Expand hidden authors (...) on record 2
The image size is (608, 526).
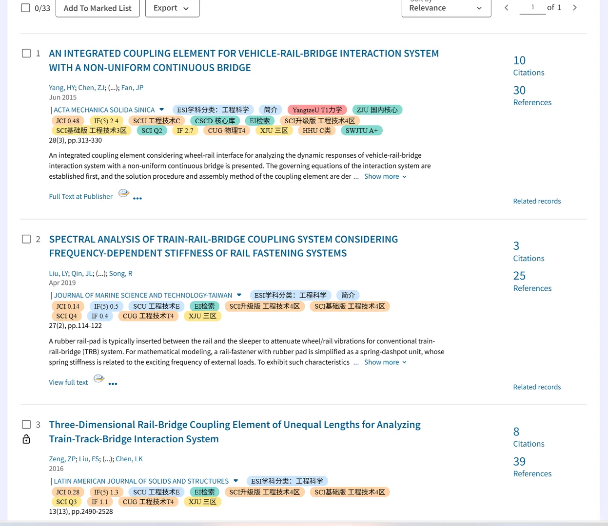pos(101,274)
